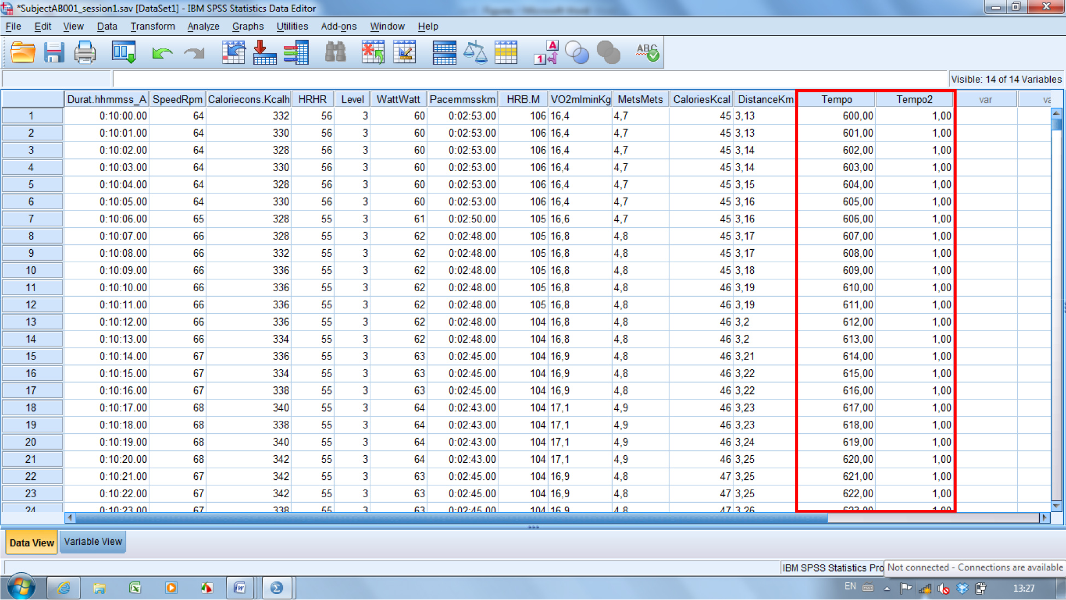Select the Data View tab

[32, 543]
